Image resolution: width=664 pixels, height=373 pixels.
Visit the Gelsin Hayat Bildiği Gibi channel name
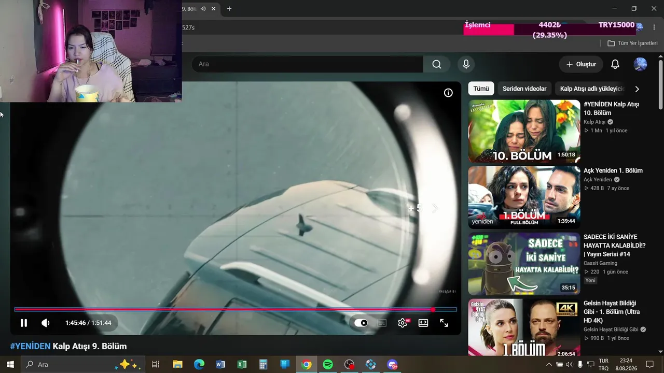pos(612,329)
